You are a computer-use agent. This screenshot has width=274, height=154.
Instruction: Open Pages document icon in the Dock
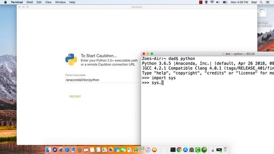click(129, 150)
